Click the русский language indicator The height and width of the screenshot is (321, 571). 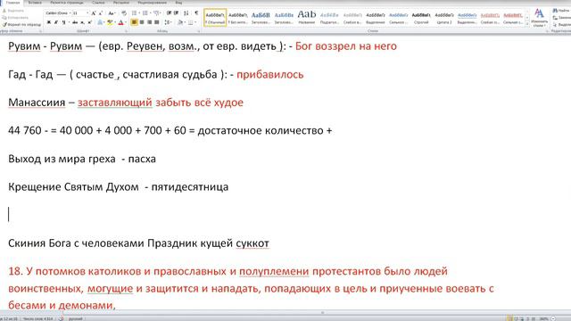[75, 319]
